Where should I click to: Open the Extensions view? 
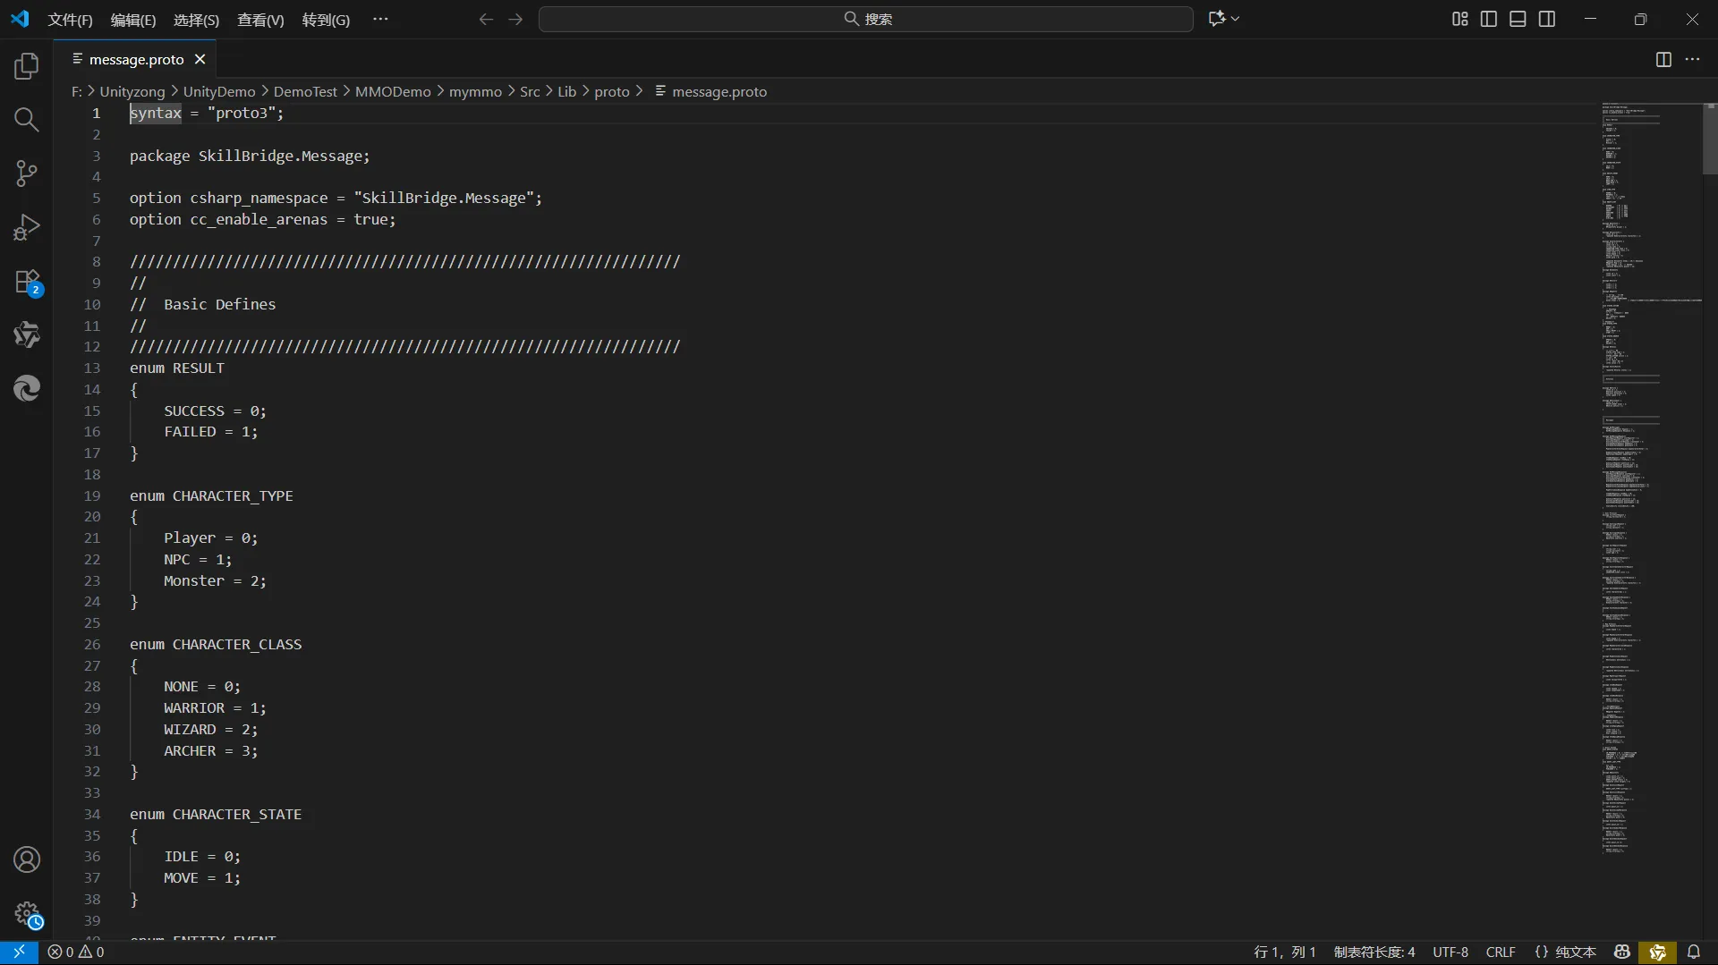click(27, 282)
